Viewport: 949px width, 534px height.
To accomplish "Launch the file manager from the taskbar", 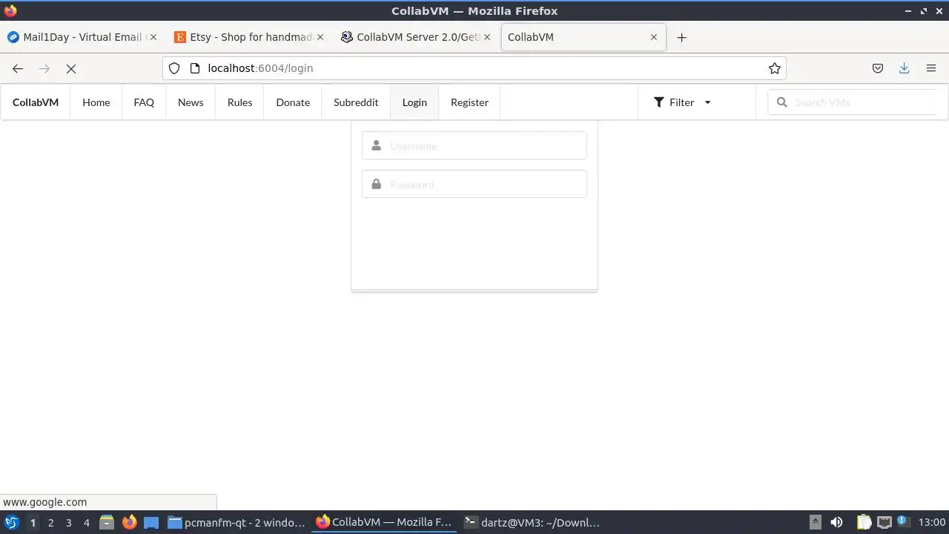I will pyautogui.click(x=107, y=522).
